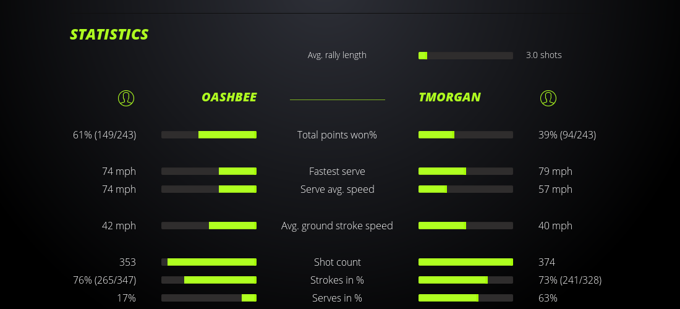Click TMORGAN's Serves in % bar

(x=465, y=298)
